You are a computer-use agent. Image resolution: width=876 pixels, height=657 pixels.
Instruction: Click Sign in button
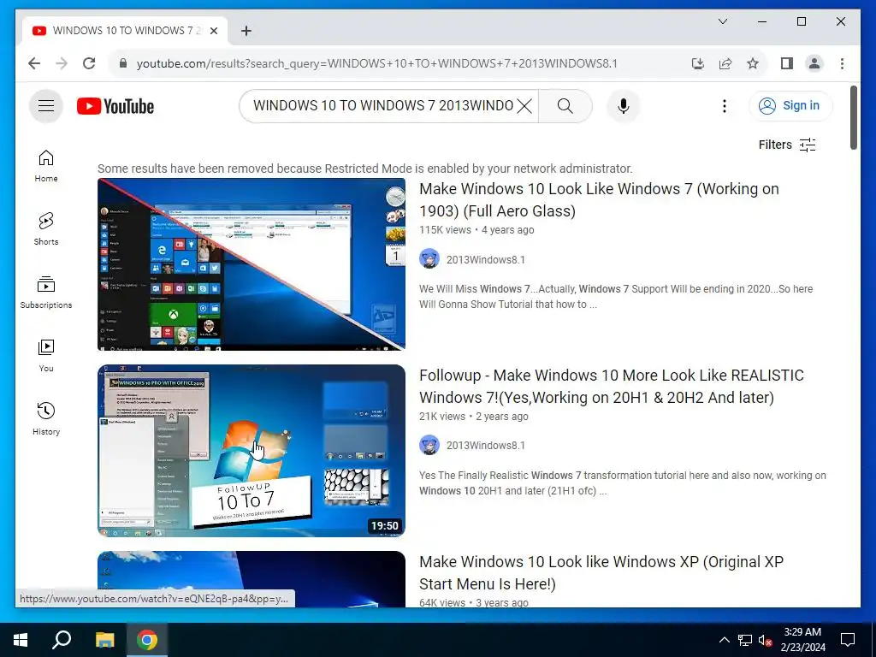pyautogui.click(x=790, y=105)
